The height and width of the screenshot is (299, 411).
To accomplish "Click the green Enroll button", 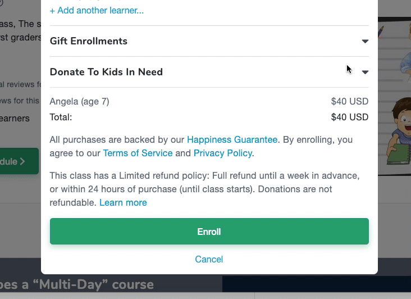I will pyautogui.click(x=209, y=232).
